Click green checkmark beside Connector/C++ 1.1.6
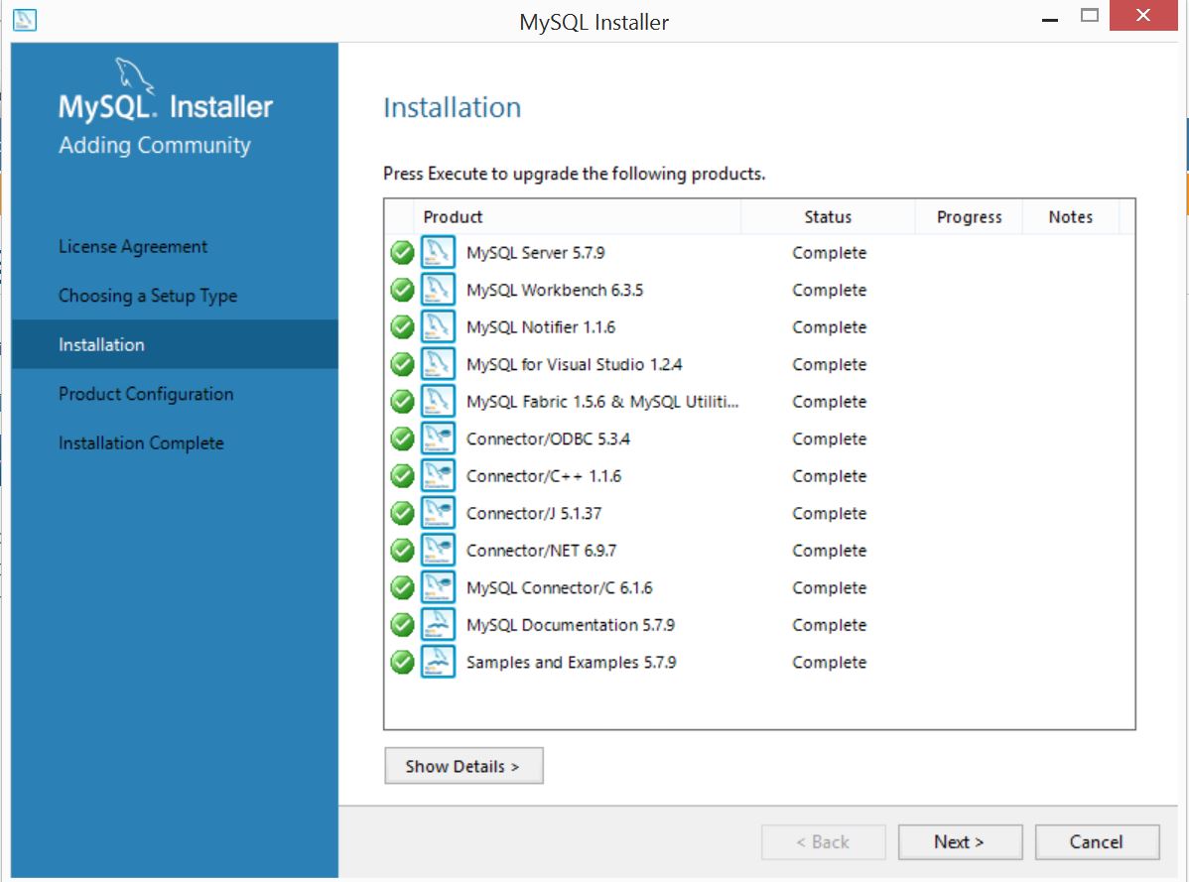Screen dimensions: 1189x882 click(402, 475)
